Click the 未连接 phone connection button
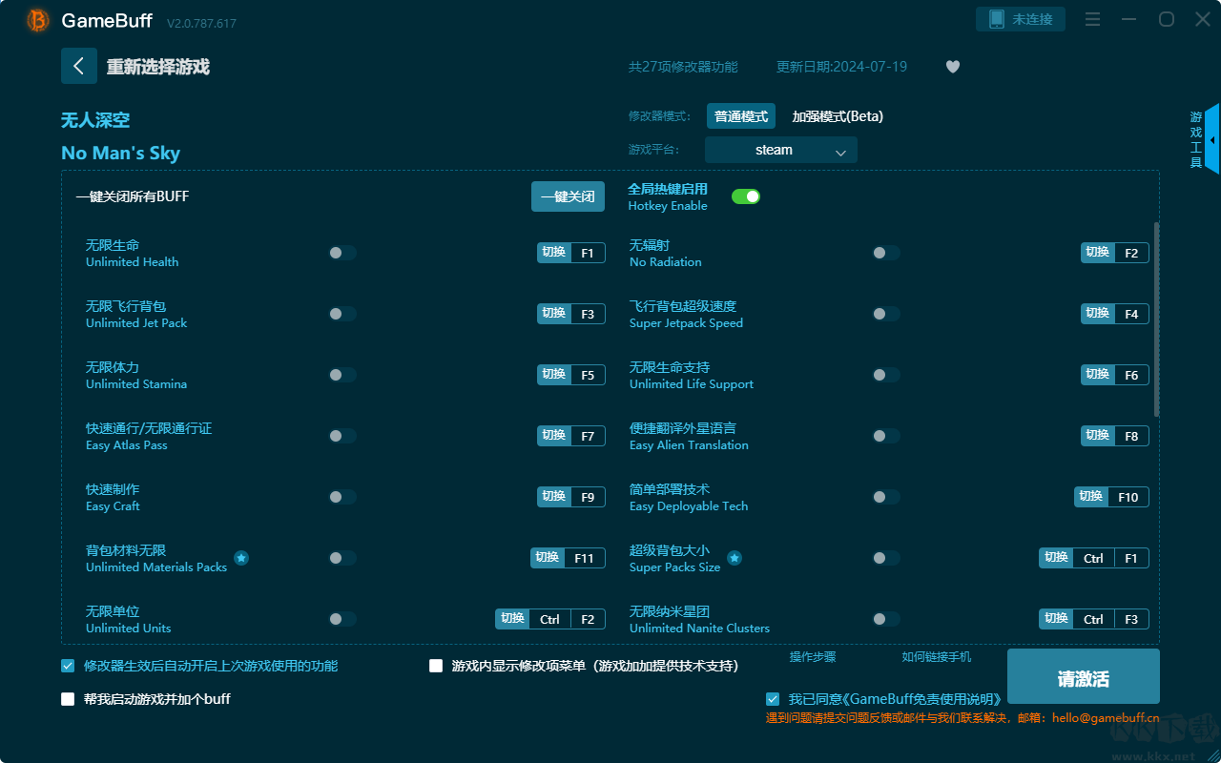The height and width of the screenshot is (763, 1221). click(x=1021, y=19)
